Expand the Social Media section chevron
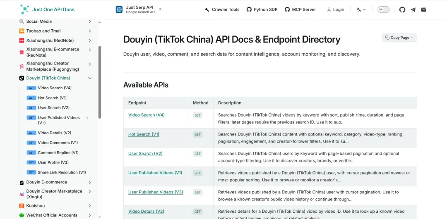The image size is (447, 219). pos(90,21)
